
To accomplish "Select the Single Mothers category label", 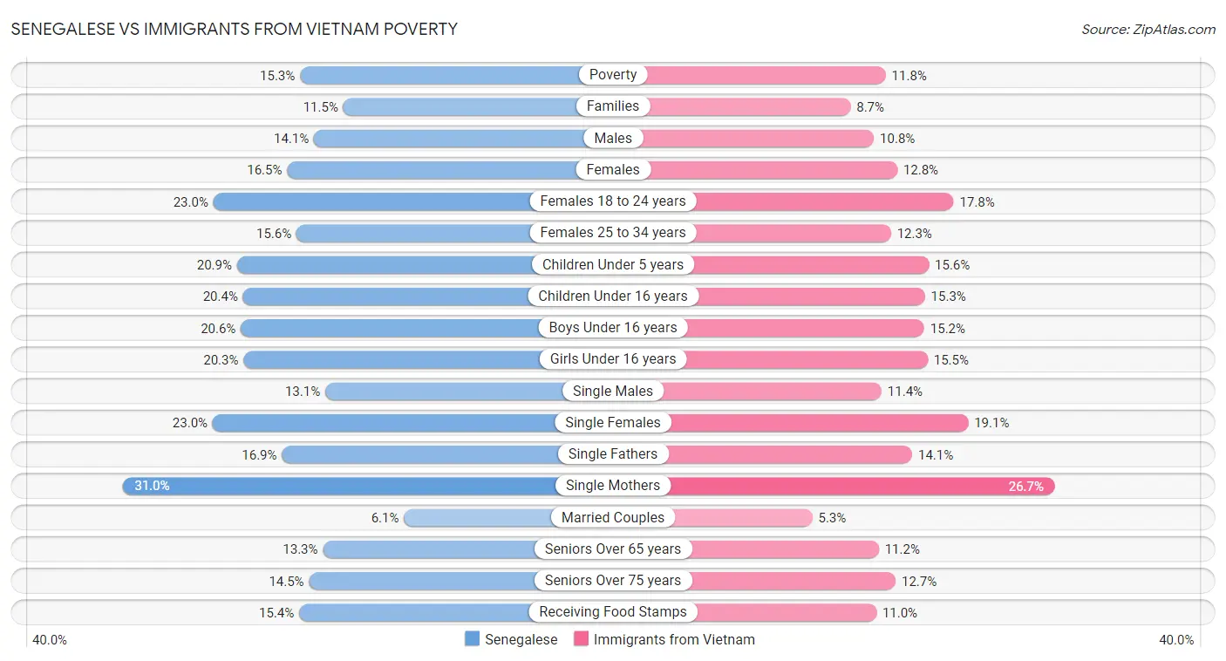I will point(613,486).
